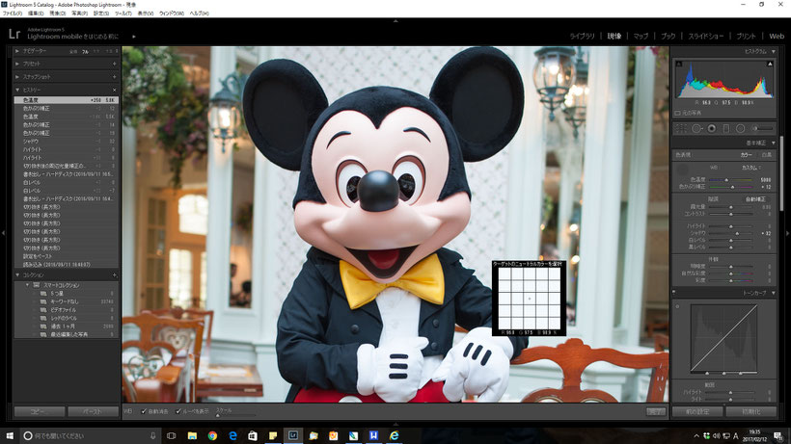Select the Red Eye Correction tool icon
Viewport: 791px width, 444px height.
tap(711, 128)
